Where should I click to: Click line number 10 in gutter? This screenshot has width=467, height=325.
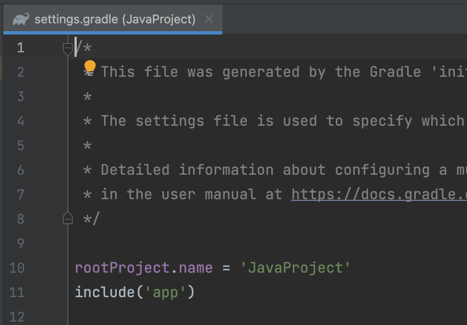17,268
